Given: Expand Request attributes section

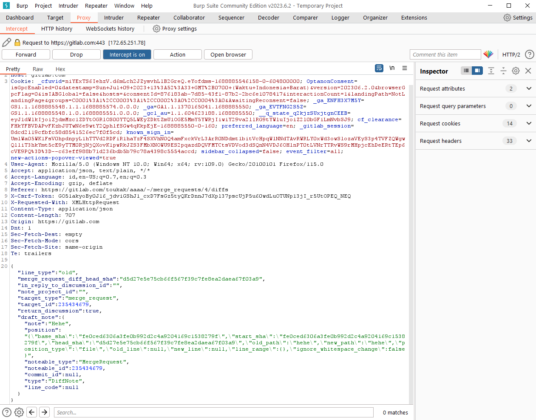Looking at the screenshot, I should coord(529,88).
